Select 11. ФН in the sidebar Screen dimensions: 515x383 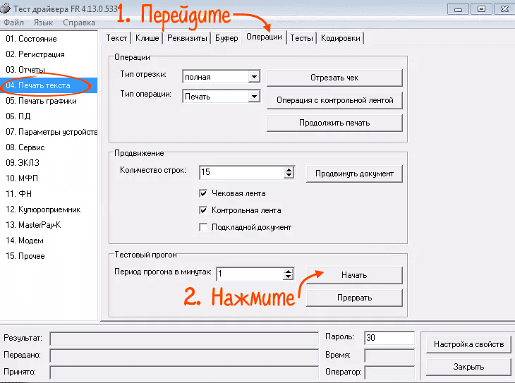pos(19,194)
